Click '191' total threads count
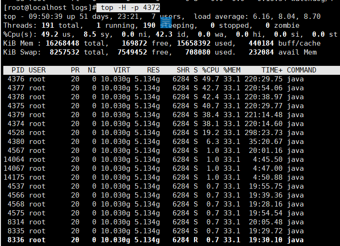Viewport: 340px width, 246px height. click(47, 25)
